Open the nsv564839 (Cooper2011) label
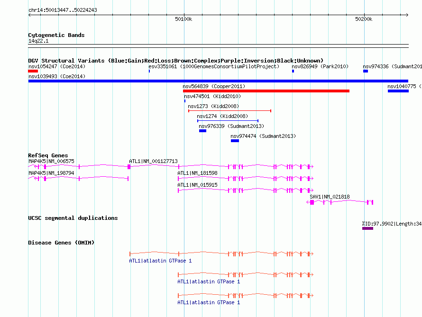The width and height of the screenshot is (422, 317). coord(214,86)
